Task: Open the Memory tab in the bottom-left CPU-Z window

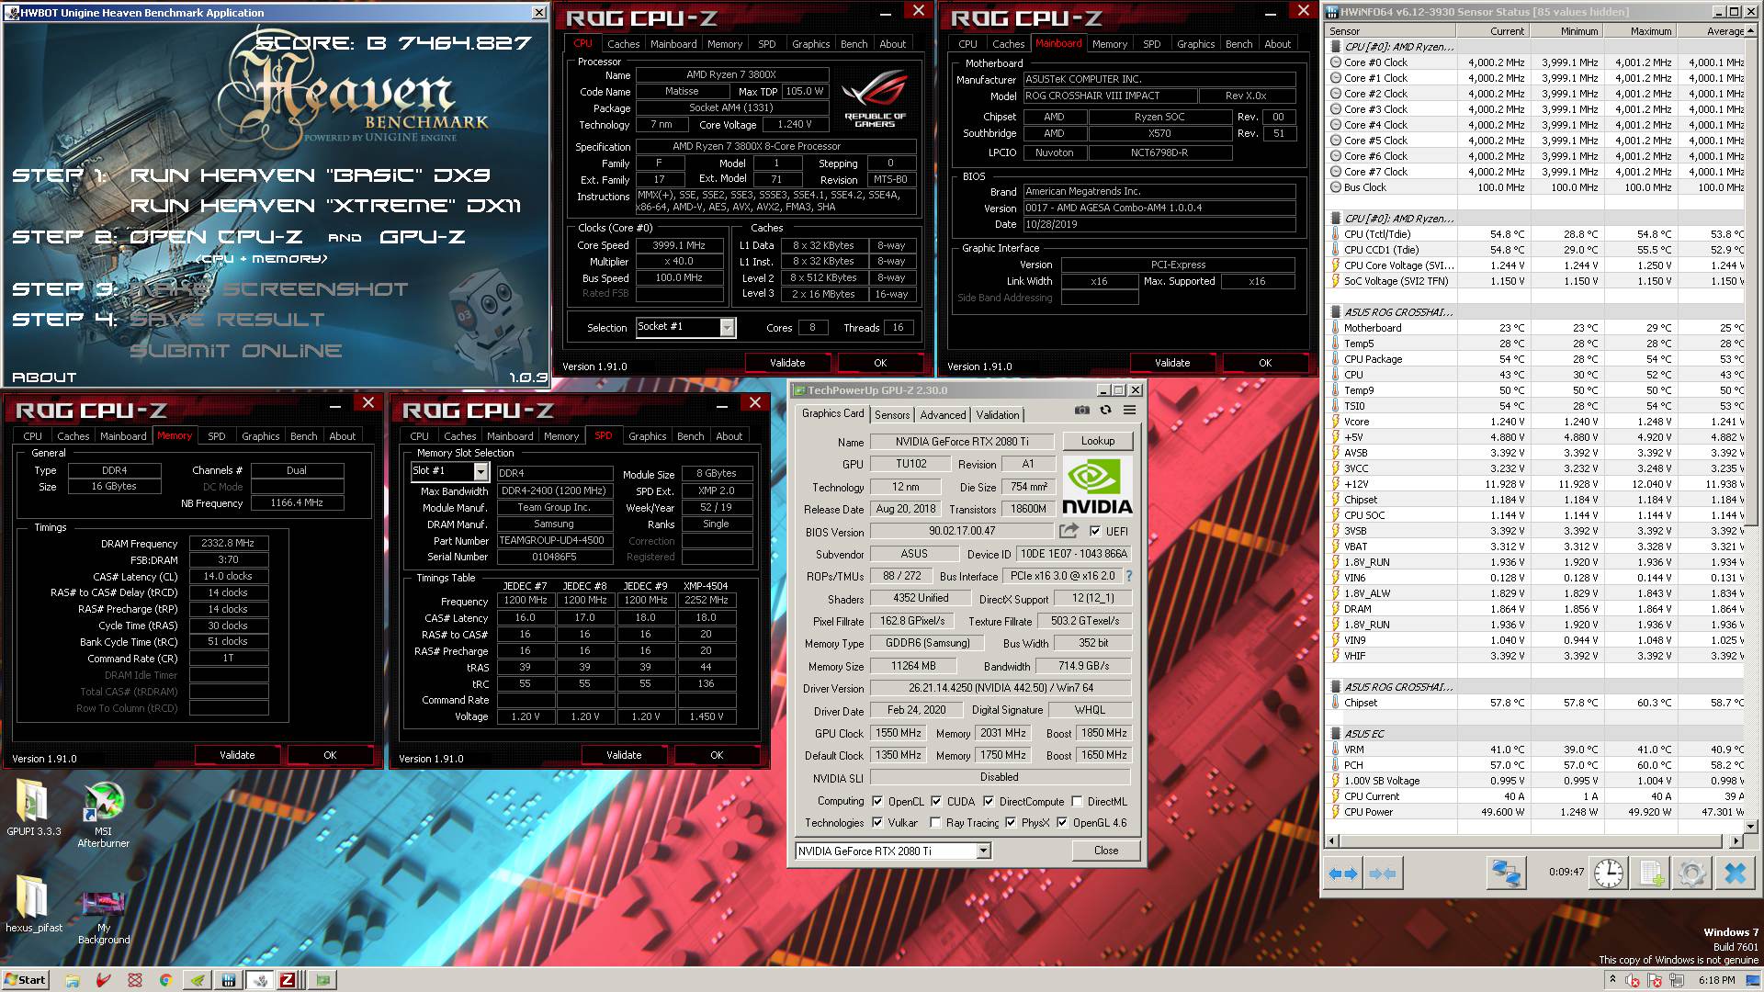Action: (175, 435)
